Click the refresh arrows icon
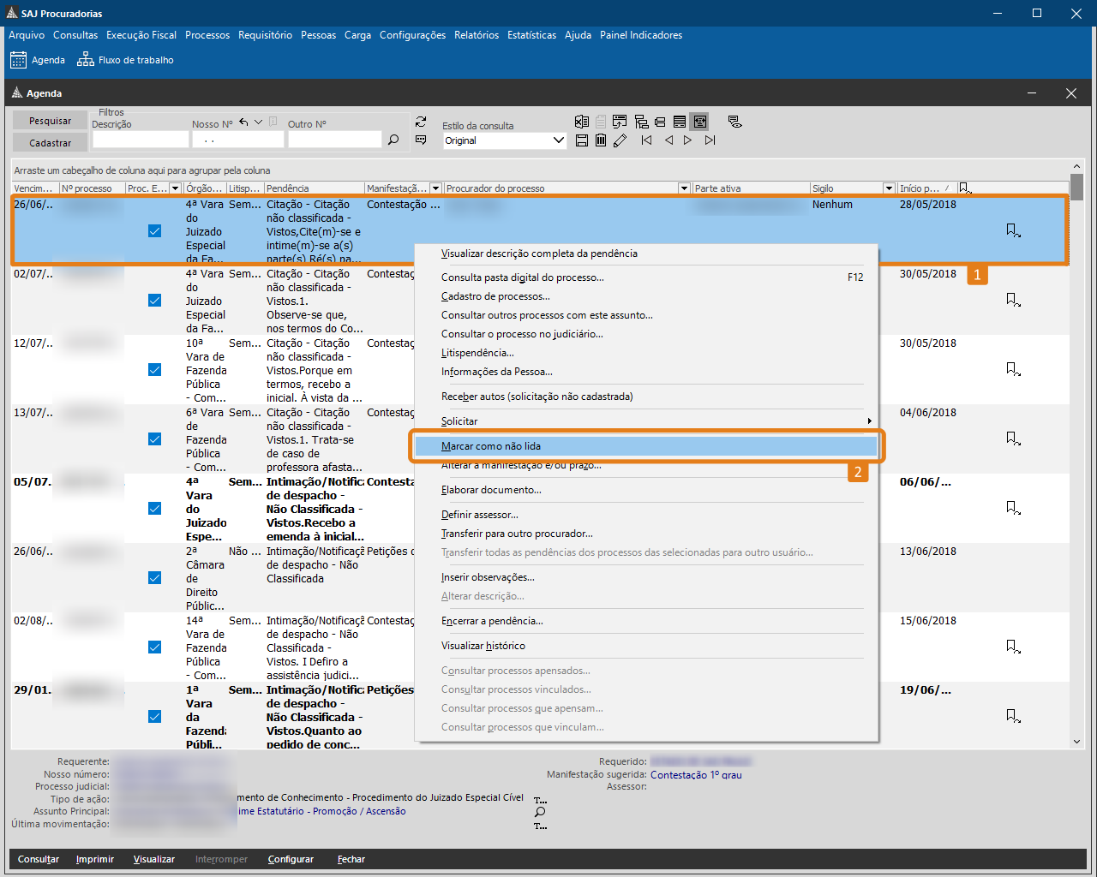The height and width of the screenshot is (877, 1097). tap(421, 122)
